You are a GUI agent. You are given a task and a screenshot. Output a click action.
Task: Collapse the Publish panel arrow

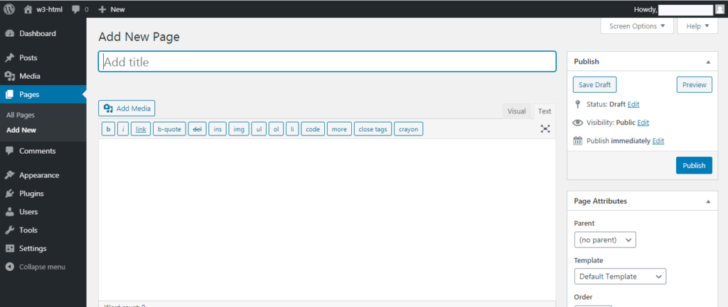click(707, 62)
